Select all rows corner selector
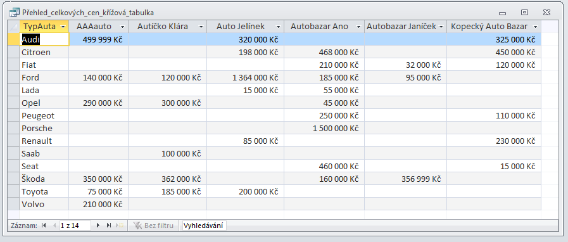 (14, 27)
